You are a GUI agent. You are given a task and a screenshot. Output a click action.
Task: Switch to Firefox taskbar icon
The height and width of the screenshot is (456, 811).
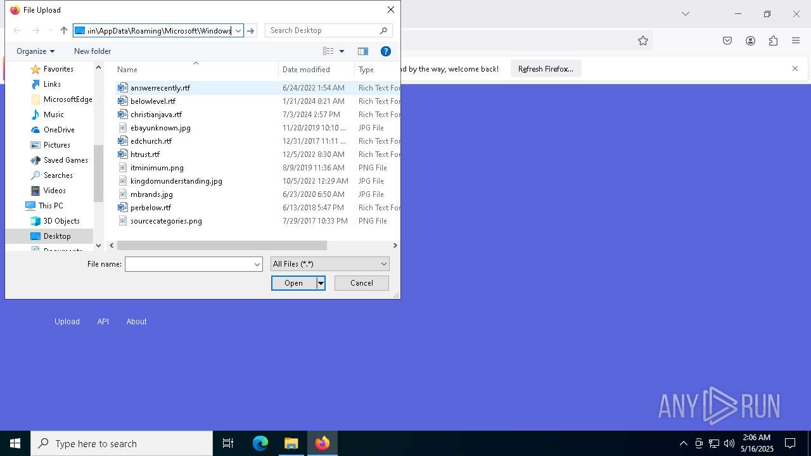tap(322, 443)
